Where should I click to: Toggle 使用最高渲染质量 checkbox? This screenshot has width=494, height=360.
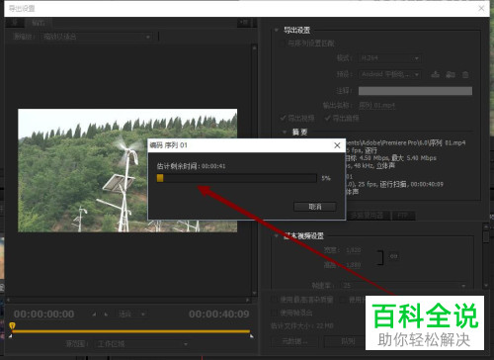coord(275,300)
